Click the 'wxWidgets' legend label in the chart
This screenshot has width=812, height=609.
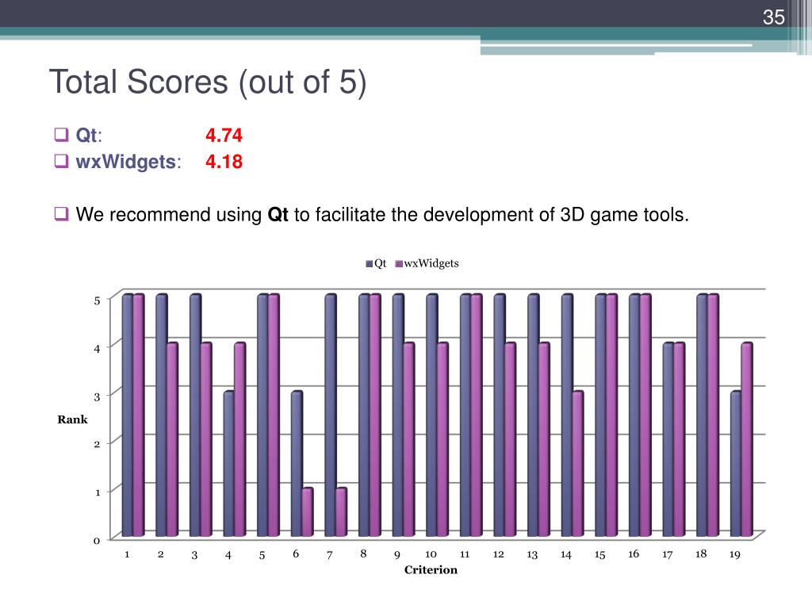point(431,263)
